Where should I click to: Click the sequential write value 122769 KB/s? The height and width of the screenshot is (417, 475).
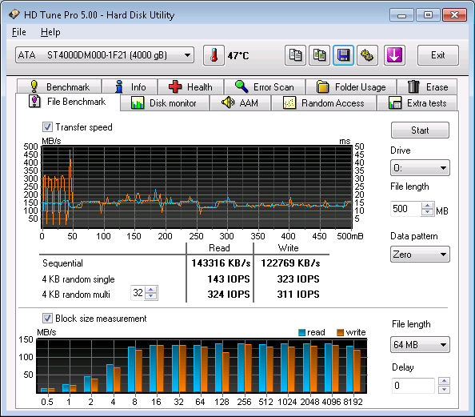(290, 263)
